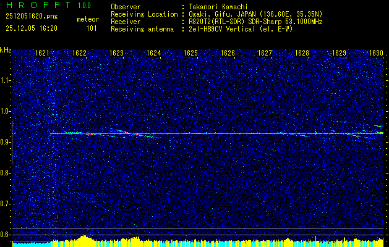
Task: Click the red echo on carrier near 1622
Action: (x=84, y=133)
